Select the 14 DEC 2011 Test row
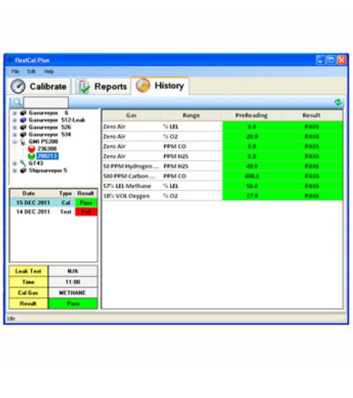 (x=54, y=212)
